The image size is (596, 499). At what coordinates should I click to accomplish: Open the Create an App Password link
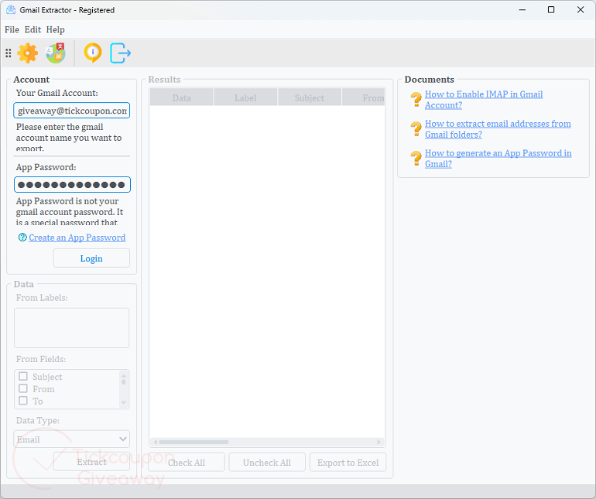pos(77,238)
